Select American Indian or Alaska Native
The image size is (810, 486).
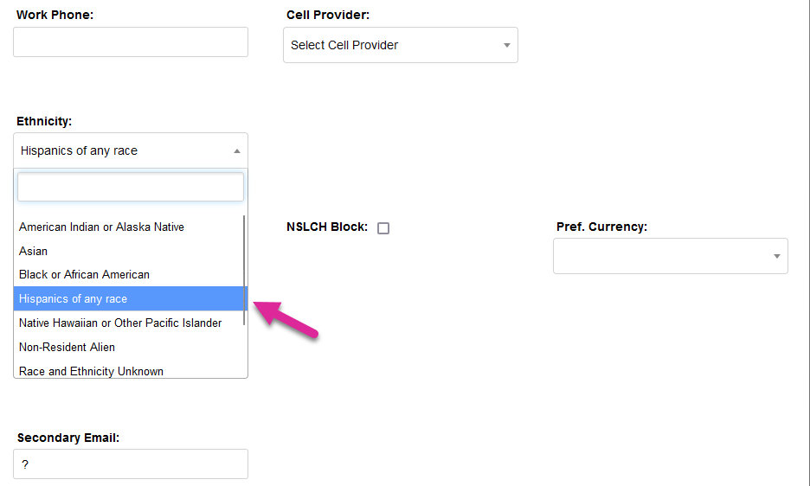101,227
